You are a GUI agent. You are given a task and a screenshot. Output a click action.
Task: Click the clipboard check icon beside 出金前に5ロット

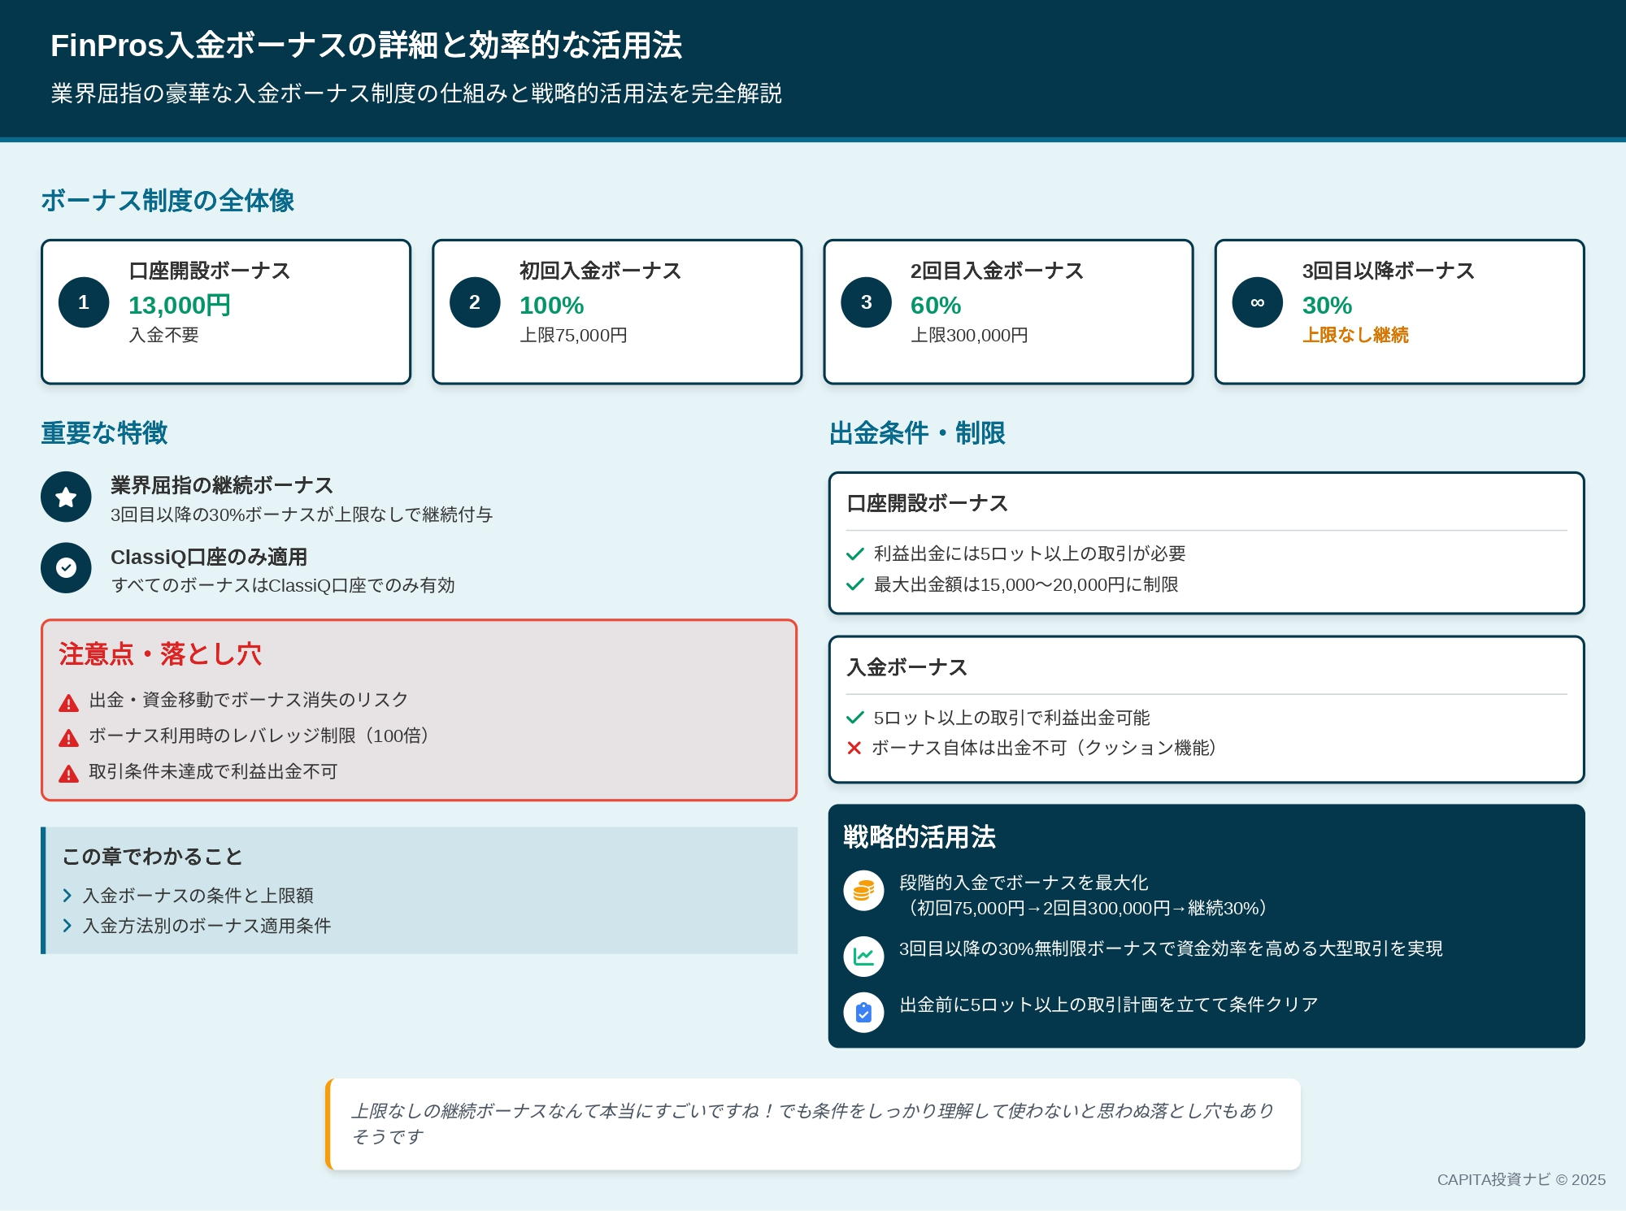coord(863,1013)
